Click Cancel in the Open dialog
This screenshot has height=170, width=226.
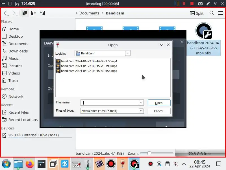[x=159, y=111]
